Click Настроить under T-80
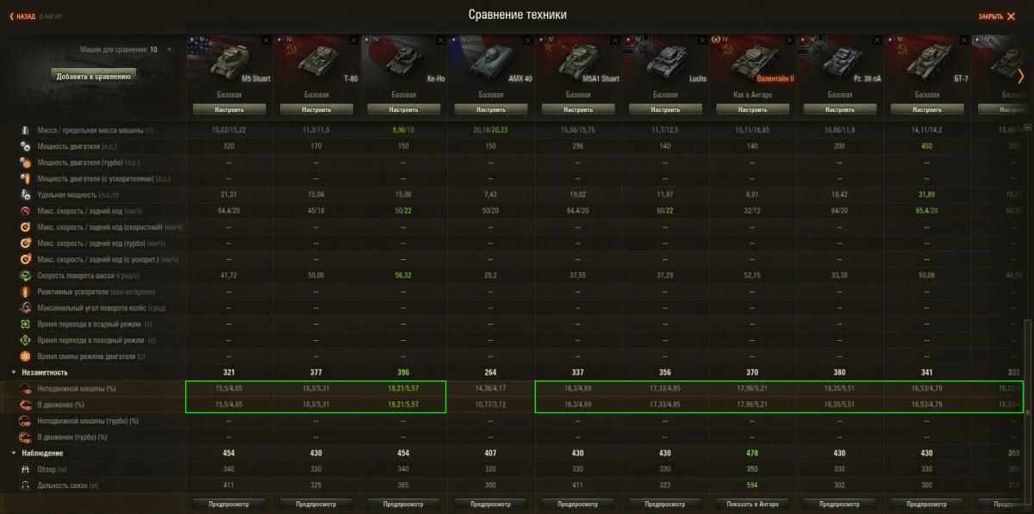Image resolution: width=1034 pixels, height=514 pixels. click(x=316, y=110)
